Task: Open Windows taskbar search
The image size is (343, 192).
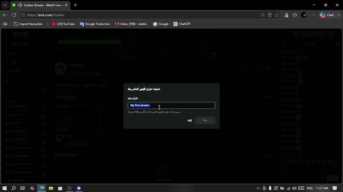Action: 14,188
